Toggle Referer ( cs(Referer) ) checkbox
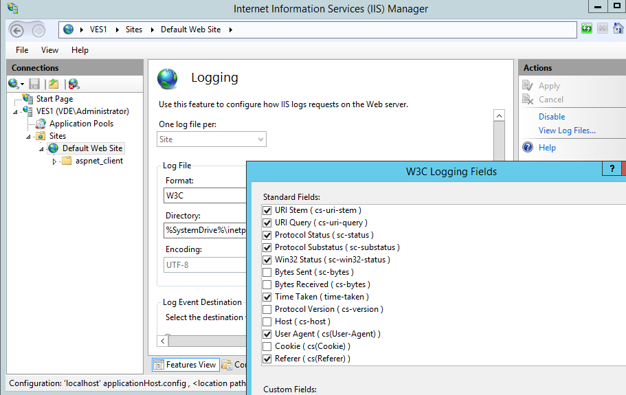The image size is (626, 395). [267, 359]
